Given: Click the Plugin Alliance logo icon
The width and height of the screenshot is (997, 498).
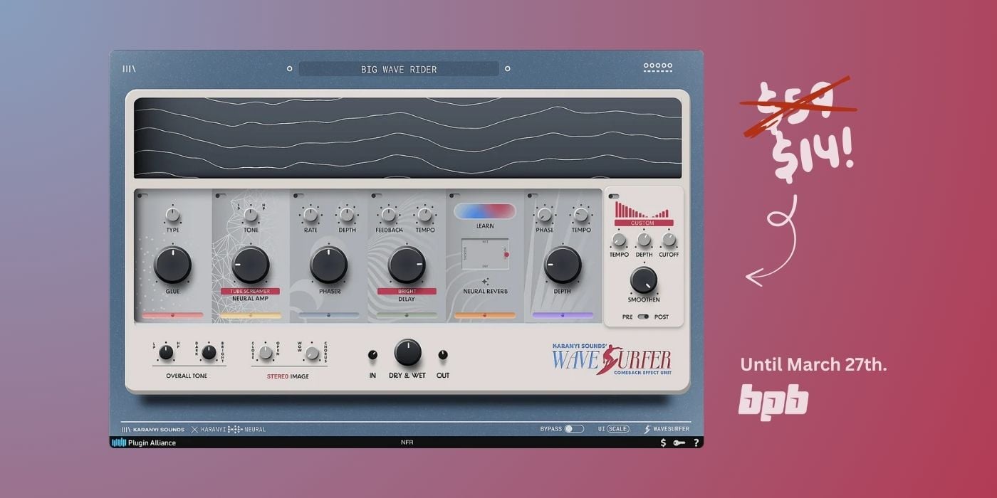Looking at the screenshot, I should (x=119, y=443).
